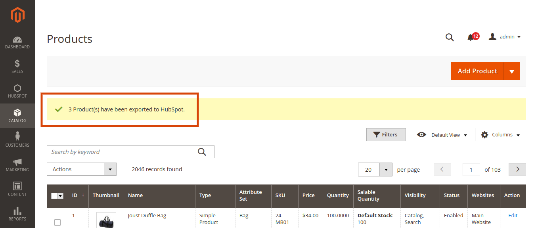Viewport: 538px width, 228px height.
Task: Click the success message checkmark icon
Action: [59, 109]
